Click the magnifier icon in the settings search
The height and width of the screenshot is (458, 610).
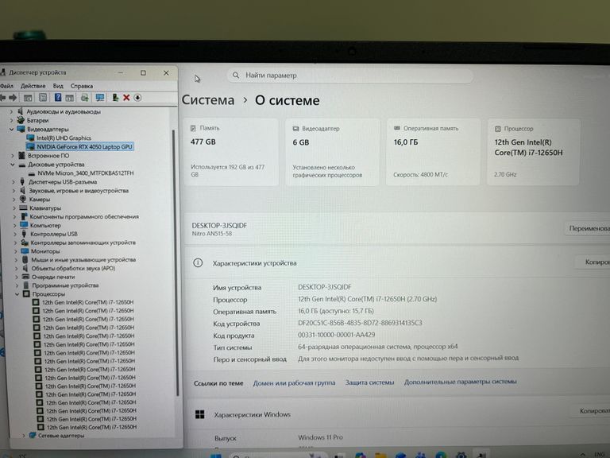236,76
